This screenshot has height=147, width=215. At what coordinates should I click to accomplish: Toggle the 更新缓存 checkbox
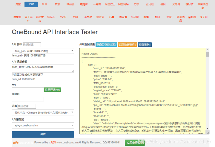(31, 74)
